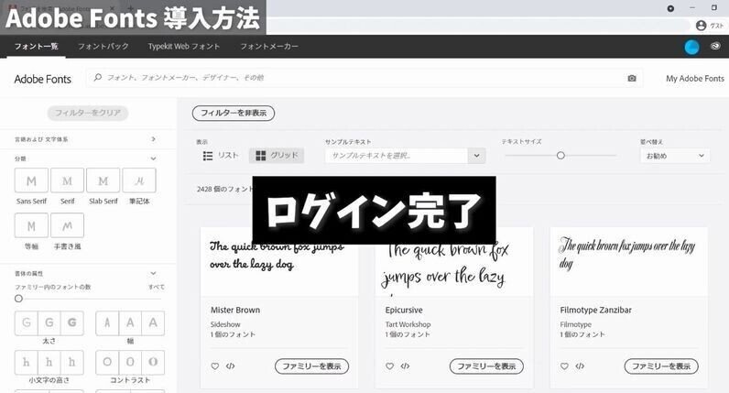Viewport: 729px width, 393px height.
Task: Open the blue user avatar menu
Action: pos(691,47)
